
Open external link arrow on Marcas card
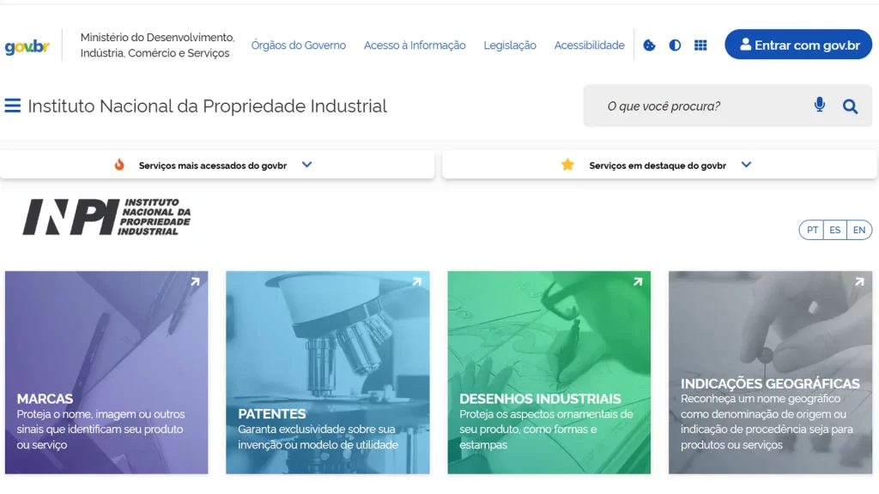click(195, 281)
